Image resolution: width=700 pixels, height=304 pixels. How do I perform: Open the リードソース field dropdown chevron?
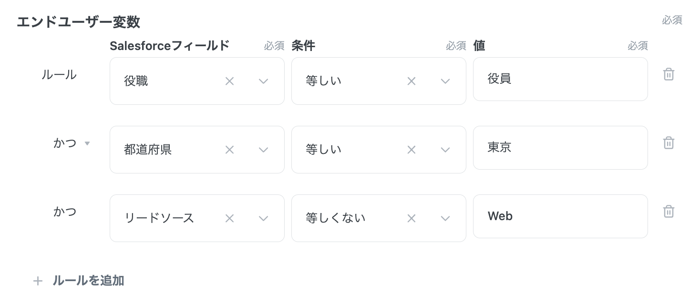[263, 219]
